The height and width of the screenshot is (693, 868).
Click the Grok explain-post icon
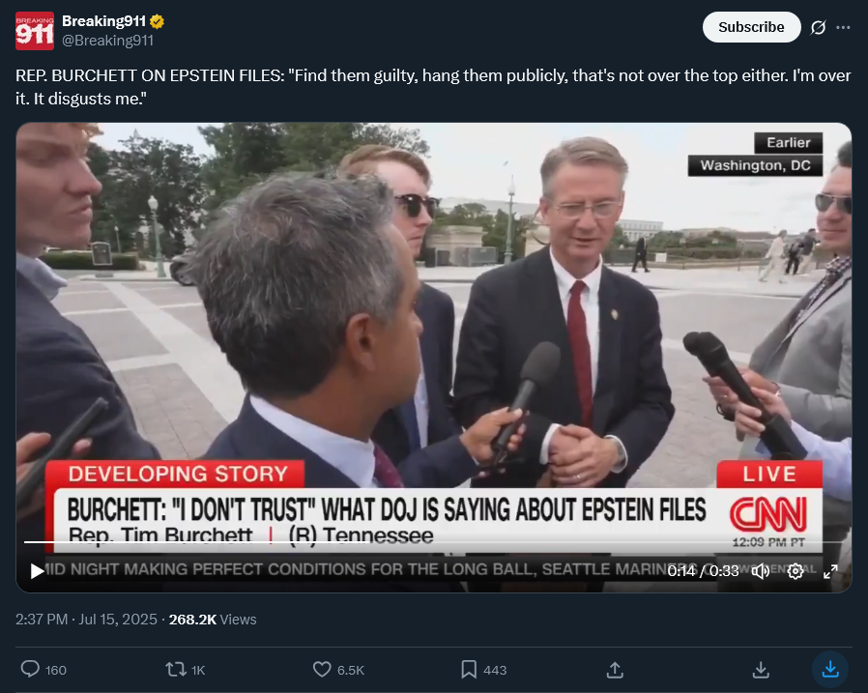(818, 27)
